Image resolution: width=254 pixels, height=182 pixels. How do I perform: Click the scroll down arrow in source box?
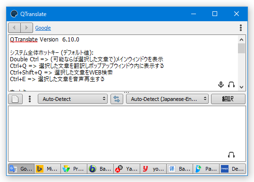pos(241,87)
